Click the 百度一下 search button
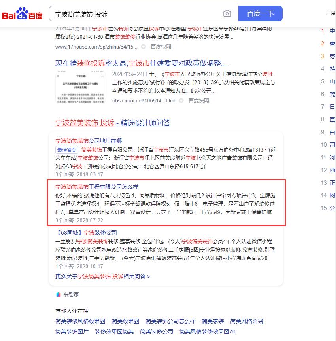The width and height of the screenshot is (336, 341). pyautogui.click(x=260, y=13)
